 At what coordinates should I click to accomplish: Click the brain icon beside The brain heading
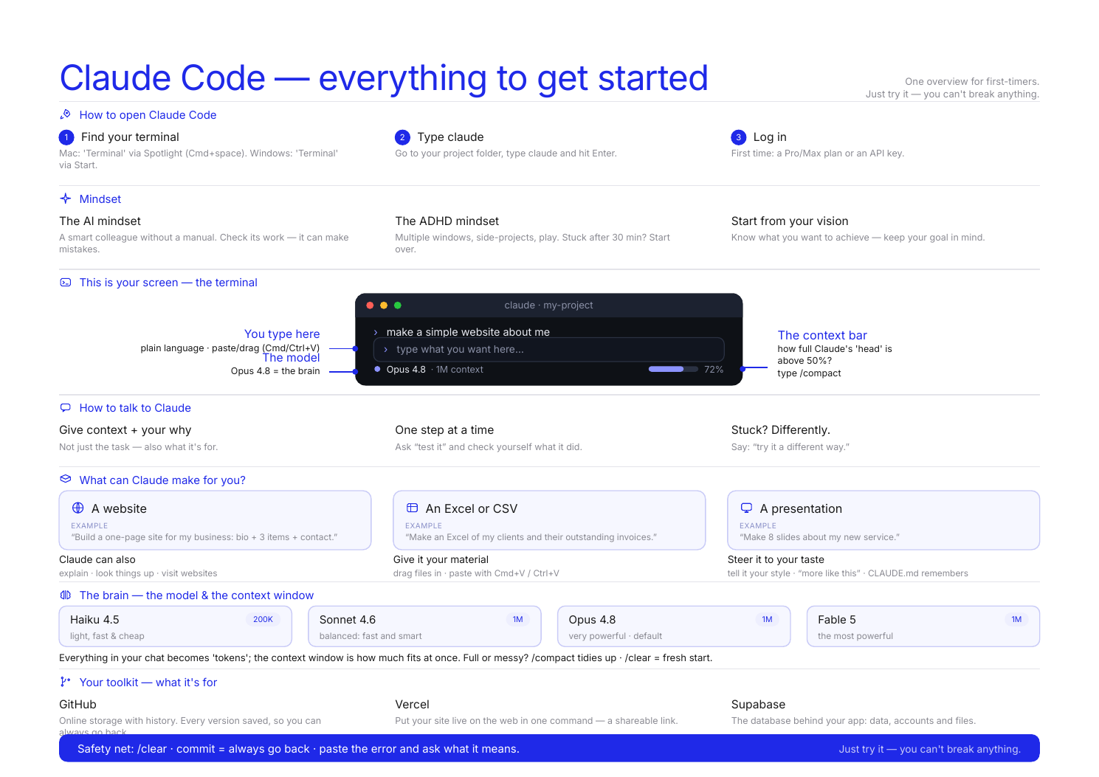[x=65, y=595]
